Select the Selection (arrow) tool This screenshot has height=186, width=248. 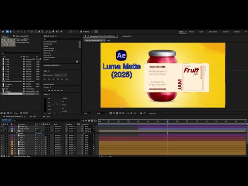pyautogui.click(x=7, y=32)
